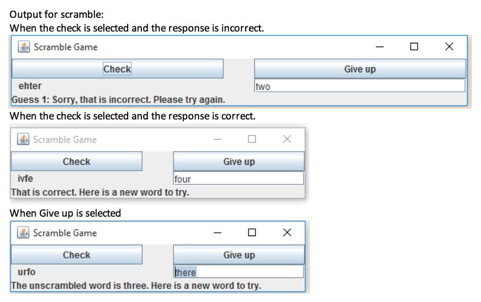Click the Scramble Game title in the middle window
Screen dimensions: 481x302
(64, 139)
